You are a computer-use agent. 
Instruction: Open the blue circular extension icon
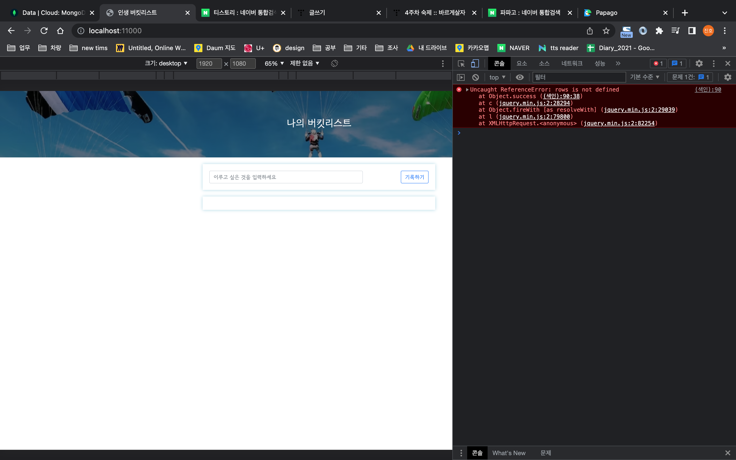[x=643, y=31]
